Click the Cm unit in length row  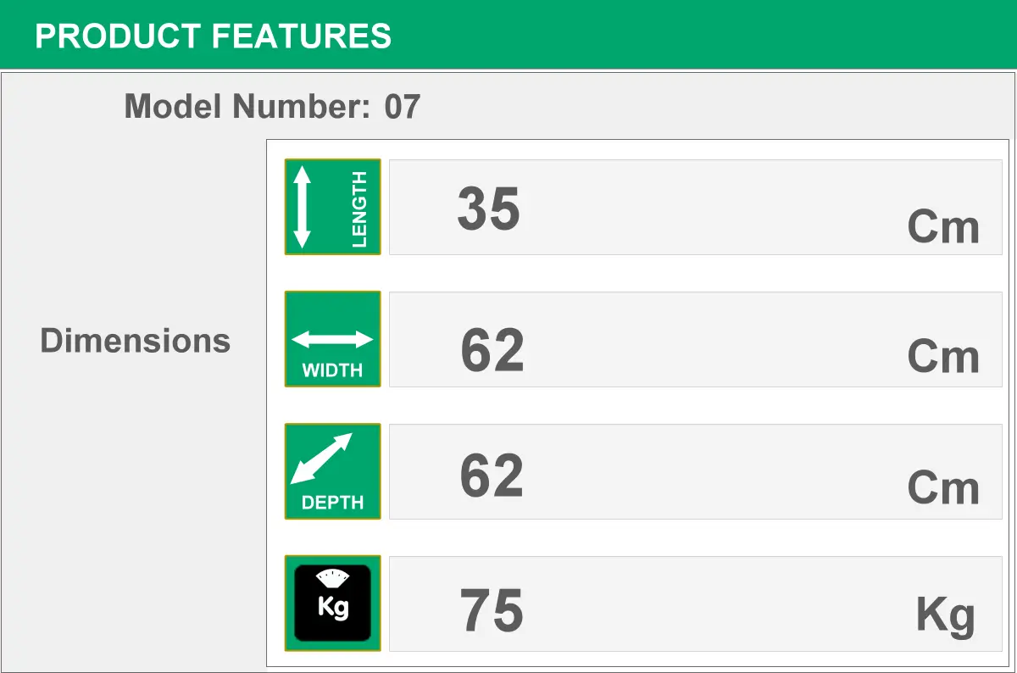click(x=943, y=227)
